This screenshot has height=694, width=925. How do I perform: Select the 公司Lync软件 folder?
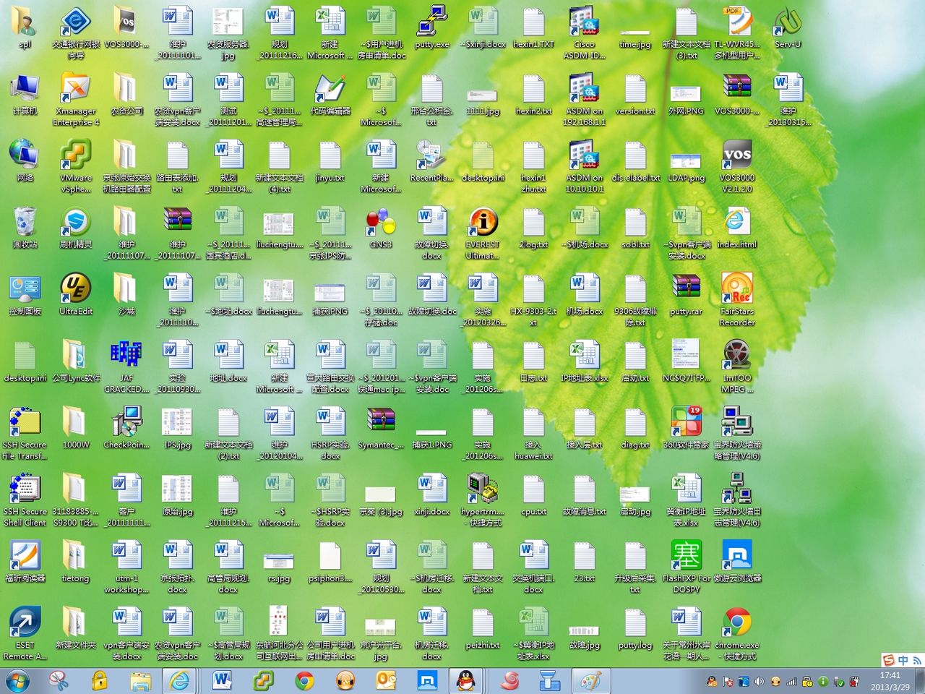[76, 362]
